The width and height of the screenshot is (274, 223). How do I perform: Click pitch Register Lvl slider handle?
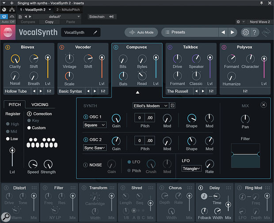click(12, 150)
